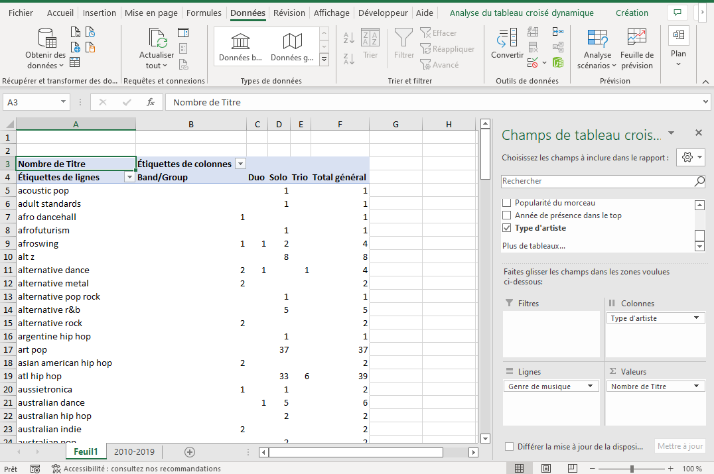Click the import from web icon

click(x=76, y=47)
